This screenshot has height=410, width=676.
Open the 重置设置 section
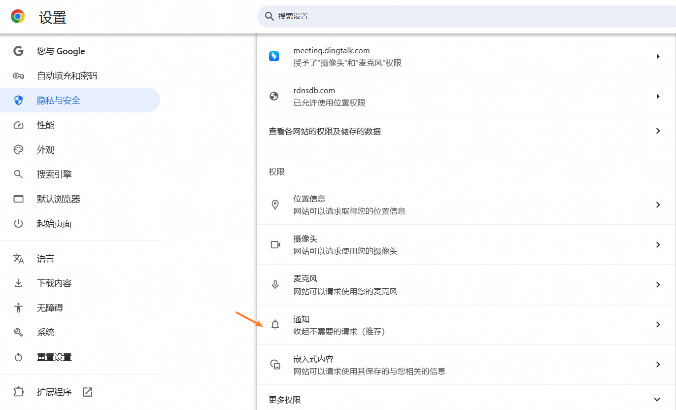54,357
